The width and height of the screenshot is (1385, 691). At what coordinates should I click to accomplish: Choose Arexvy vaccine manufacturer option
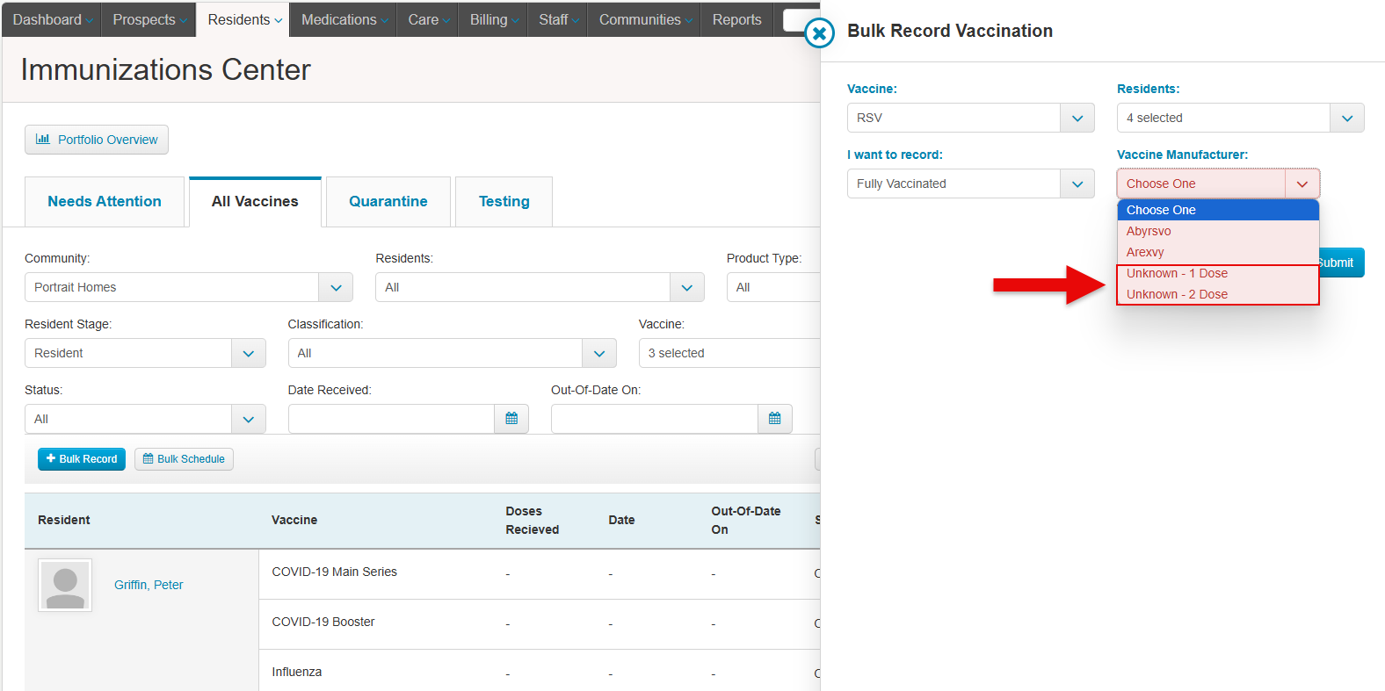click(1145, 252)
